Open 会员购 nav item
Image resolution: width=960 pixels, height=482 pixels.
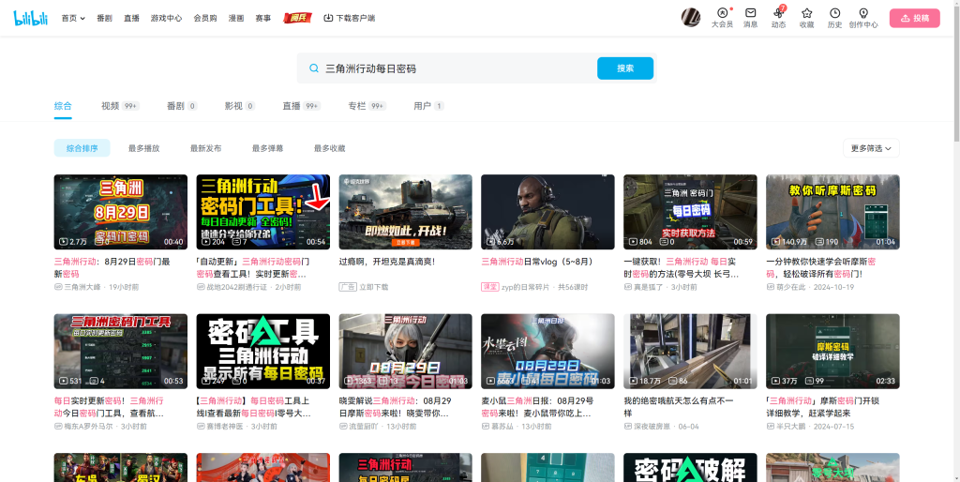coord(205,19)
